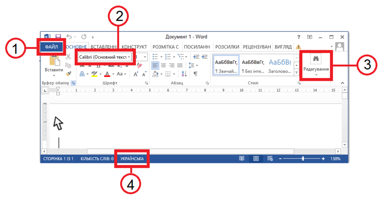Screen dimensions: 380x199
Task: Click the Grow Font icon
Action: [136, 74]
